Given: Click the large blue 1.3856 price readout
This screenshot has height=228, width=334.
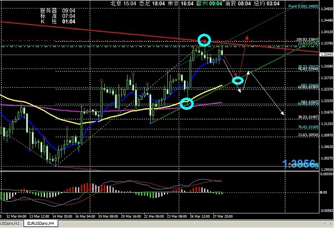Looking at the screenshot, I should (300, 164).
